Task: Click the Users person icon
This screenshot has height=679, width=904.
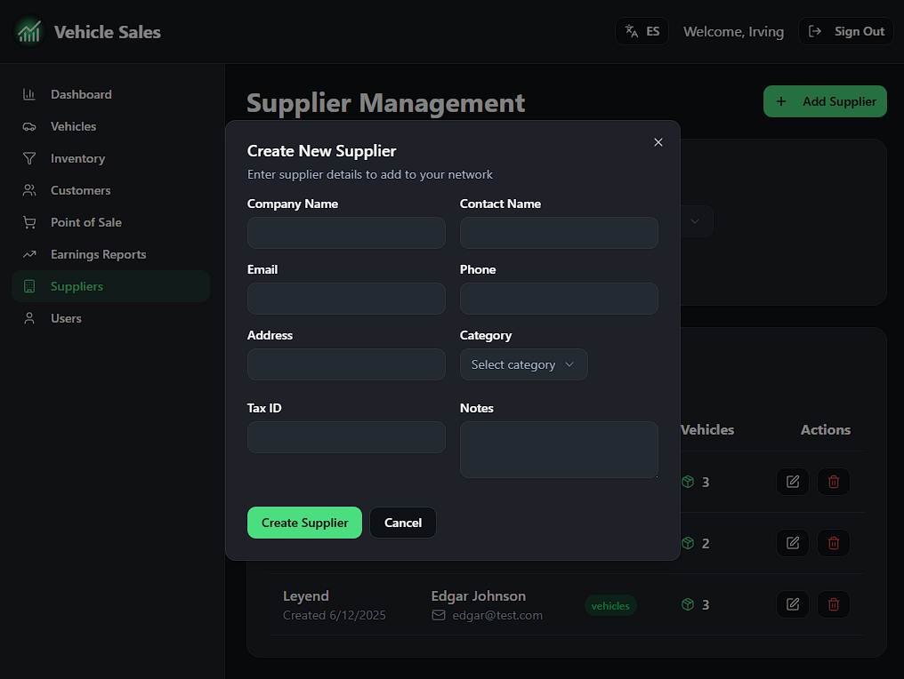Action: click(29, 318)
